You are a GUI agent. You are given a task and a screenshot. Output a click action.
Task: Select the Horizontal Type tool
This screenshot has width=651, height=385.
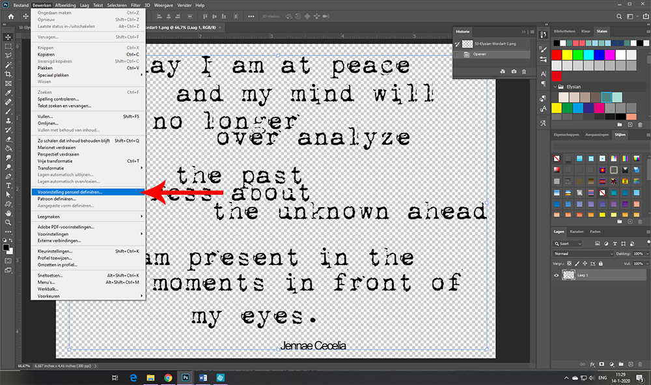pos(8,185)
